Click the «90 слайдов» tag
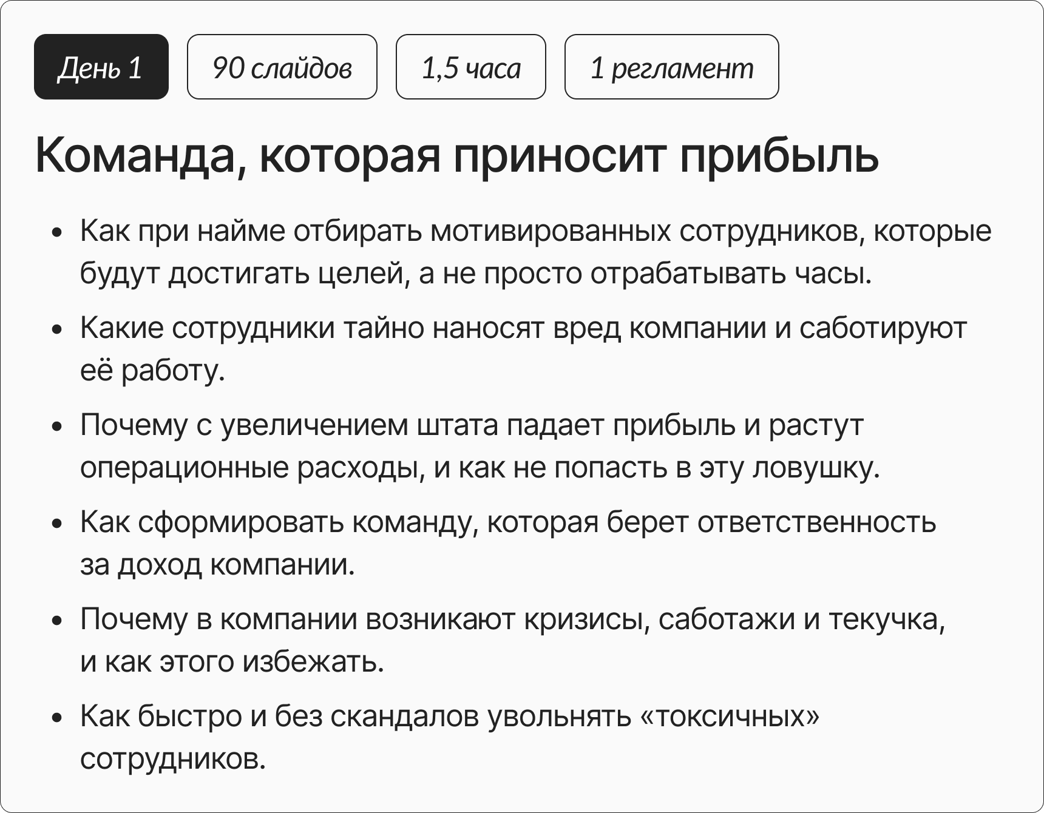 click(282, 67)
